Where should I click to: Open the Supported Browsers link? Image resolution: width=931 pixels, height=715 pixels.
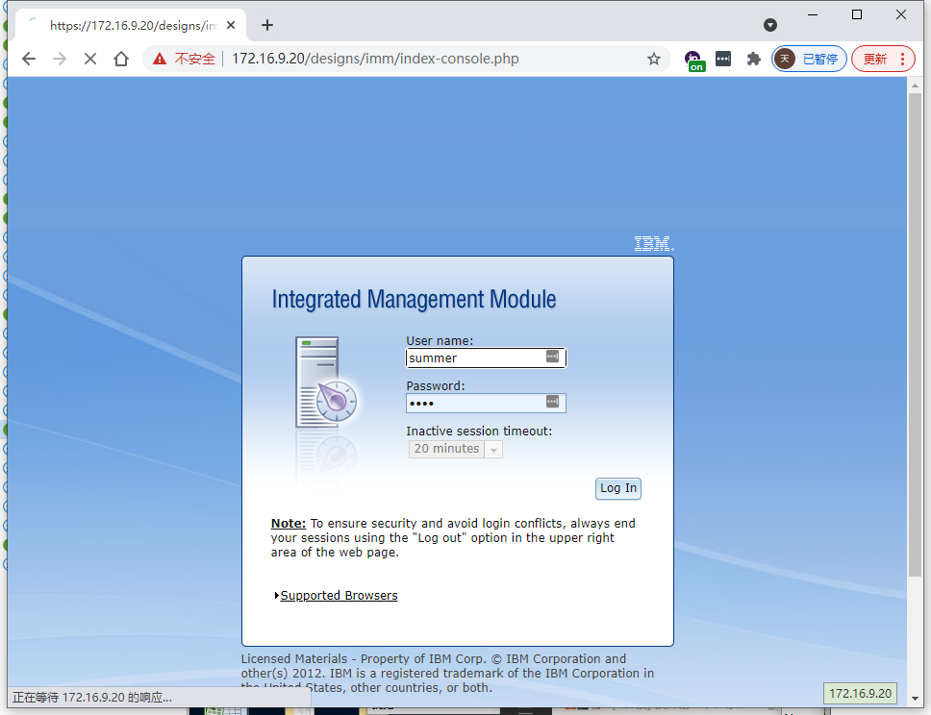pyautogui.click(x=340, y=595)
